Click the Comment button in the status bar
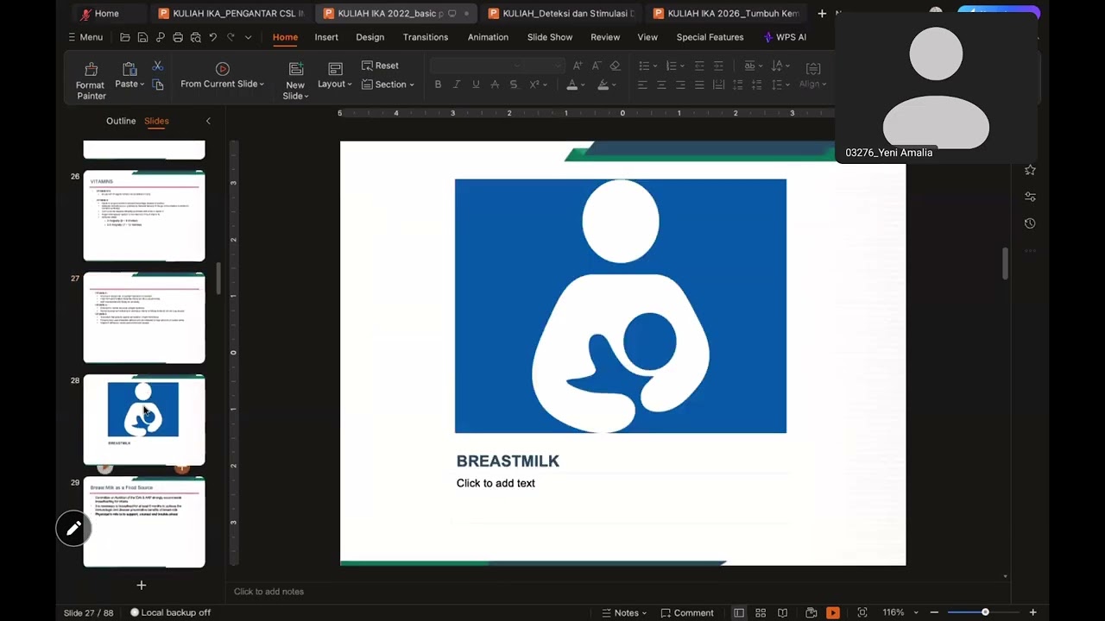The width and height of the screenshot is (1105, 621). click(687, 612)
